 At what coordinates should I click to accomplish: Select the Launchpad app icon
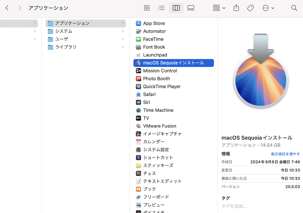point(138,55)
